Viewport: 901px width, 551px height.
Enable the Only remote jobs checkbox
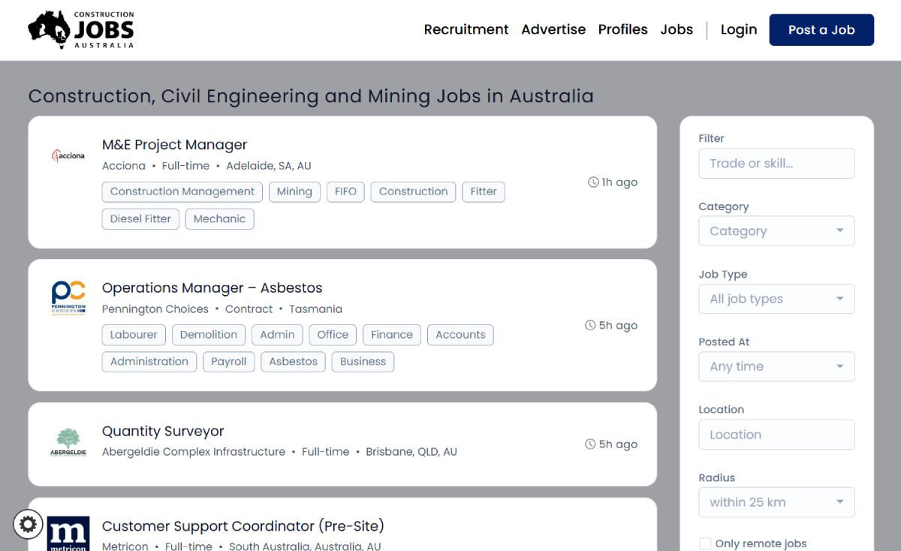[x=705, y=543]
